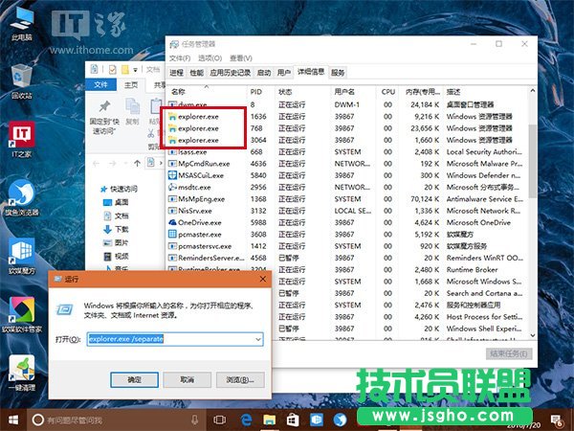Open the action center notification icon

coord(557,420)
